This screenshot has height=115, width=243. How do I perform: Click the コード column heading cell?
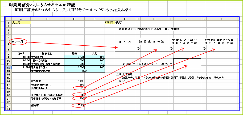click(21, 53)
